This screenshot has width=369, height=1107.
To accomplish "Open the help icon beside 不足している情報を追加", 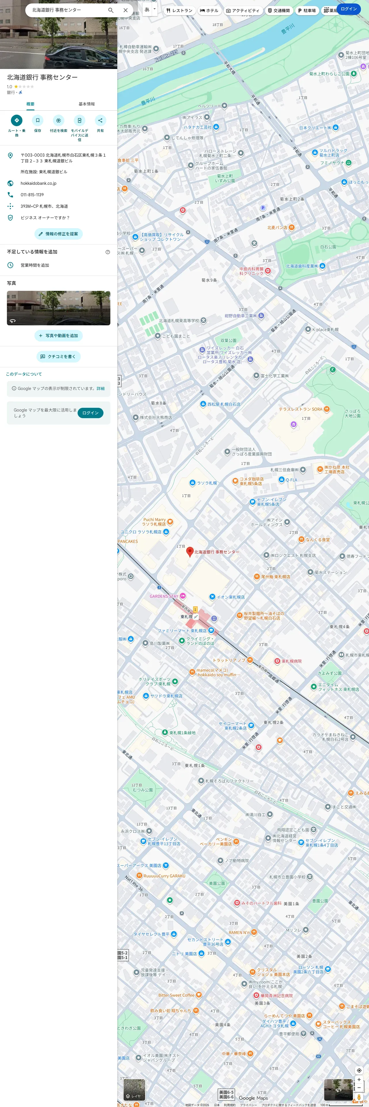I will (x=108, y=252).
